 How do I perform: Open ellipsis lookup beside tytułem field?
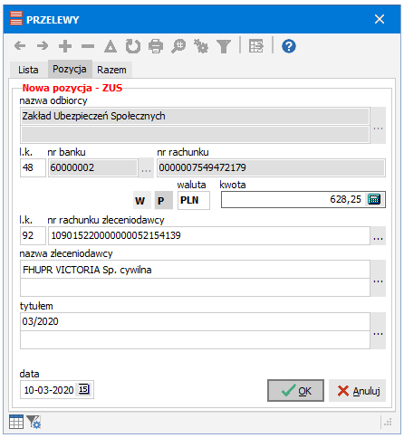tap(378, 330)
